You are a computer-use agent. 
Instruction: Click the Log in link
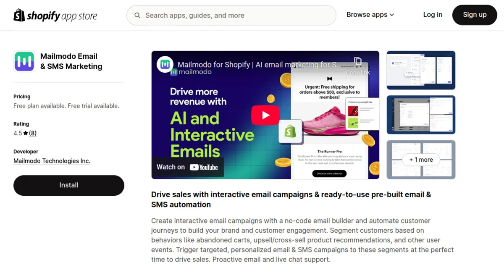point(433,15)
